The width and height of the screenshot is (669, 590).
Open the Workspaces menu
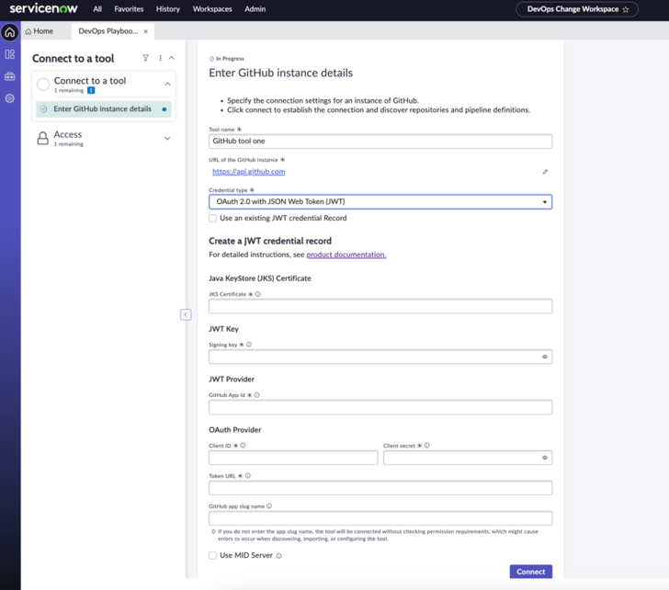(212, 9)
